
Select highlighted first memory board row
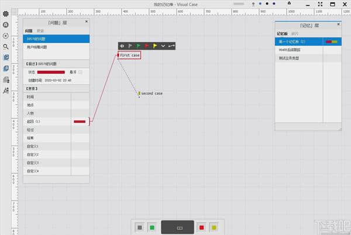pos(308,42)
